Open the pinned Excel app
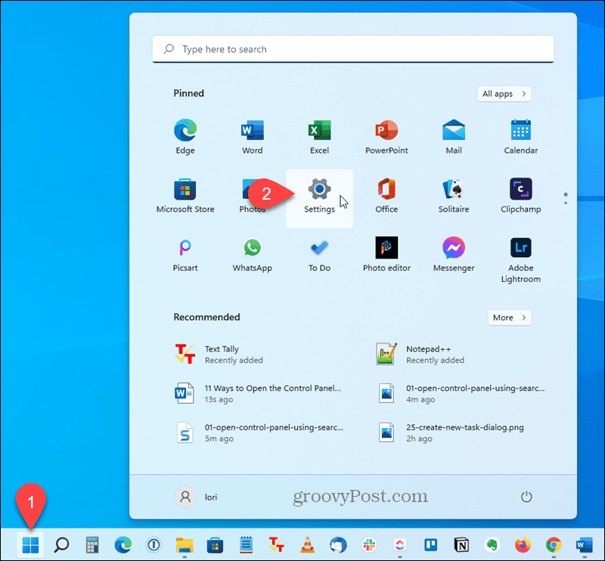Image resolution: width=605 pixels, height=561 pixels. pyautogui.click(x=319, y=137)
